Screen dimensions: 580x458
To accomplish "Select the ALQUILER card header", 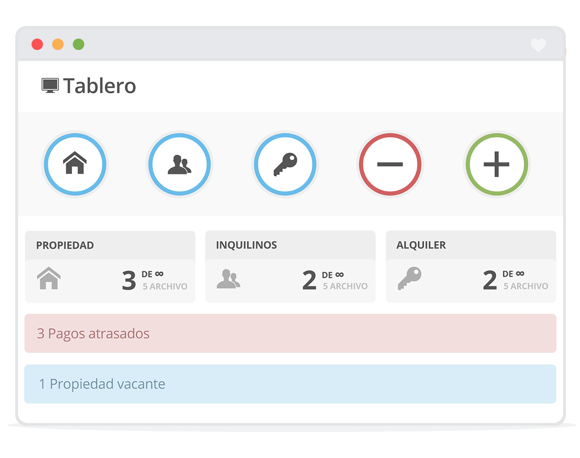I will point(471,245).
